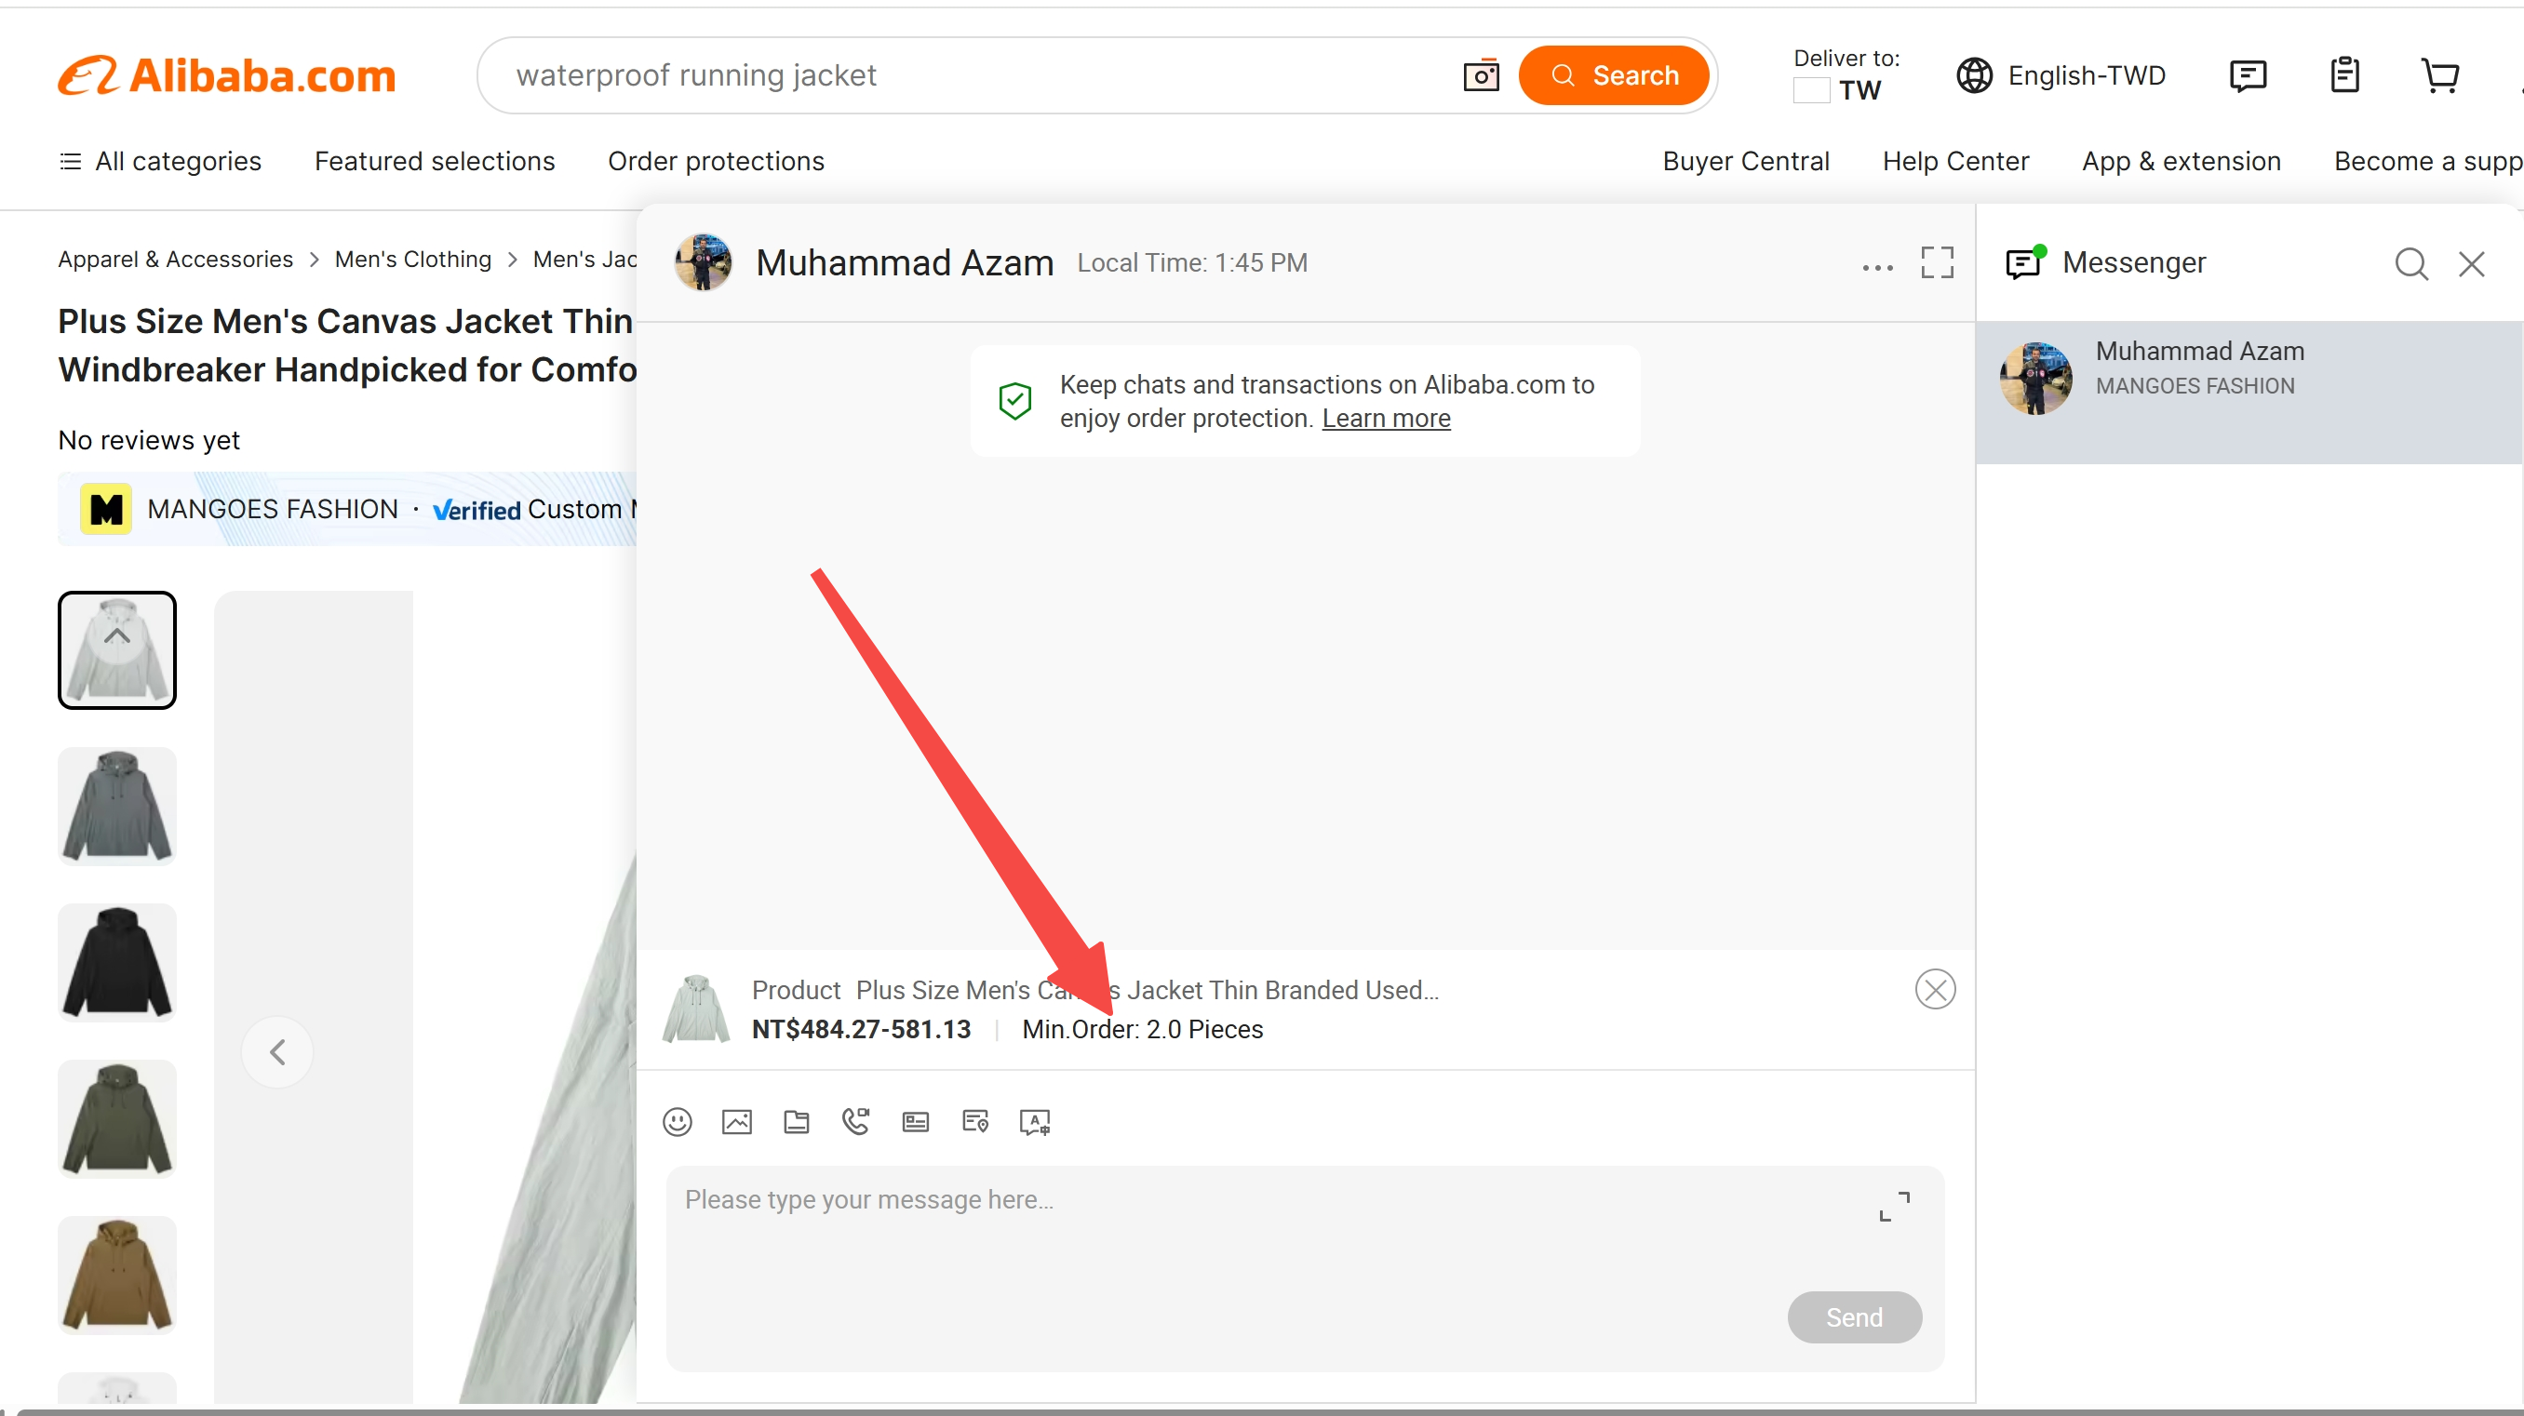Select the black hoodie thumbnail
Screen dimensions: 2524x1416
115,963
